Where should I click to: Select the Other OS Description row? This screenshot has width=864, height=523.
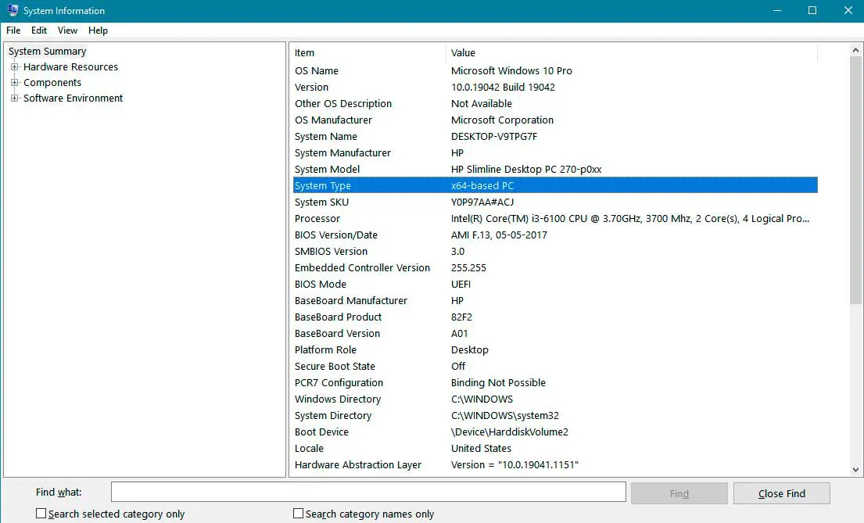pyautogui.click(x=555, y=104)
